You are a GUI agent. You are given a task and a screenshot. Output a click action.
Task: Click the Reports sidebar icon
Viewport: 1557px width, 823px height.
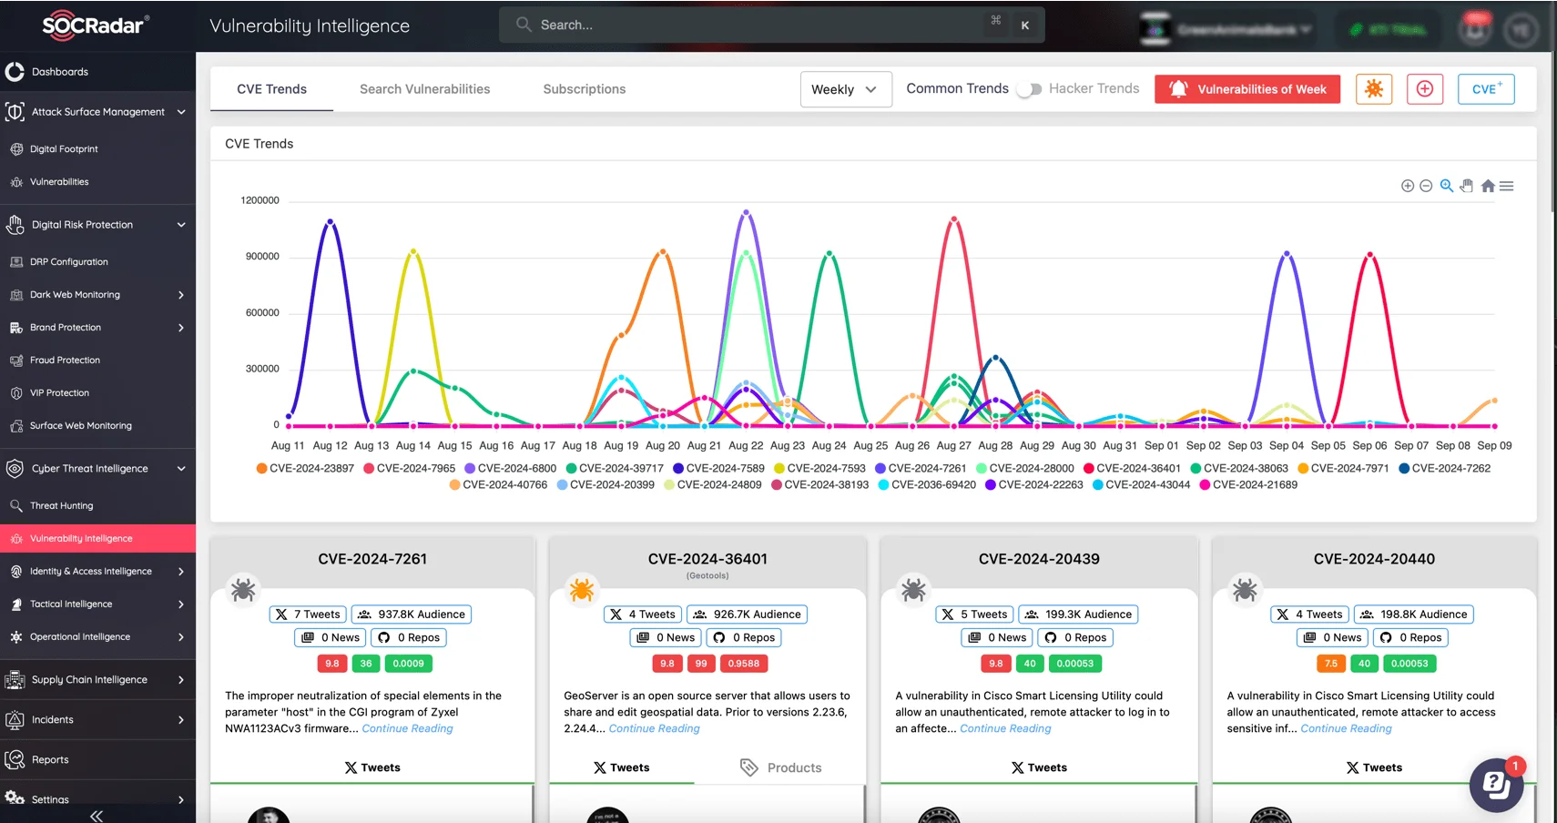[15, 759]
